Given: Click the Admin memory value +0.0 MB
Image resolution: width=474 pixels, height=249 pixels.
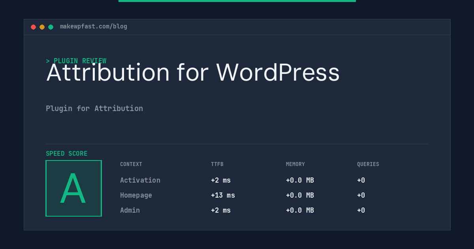Looking at the screenshot, I should pos(300,210).
